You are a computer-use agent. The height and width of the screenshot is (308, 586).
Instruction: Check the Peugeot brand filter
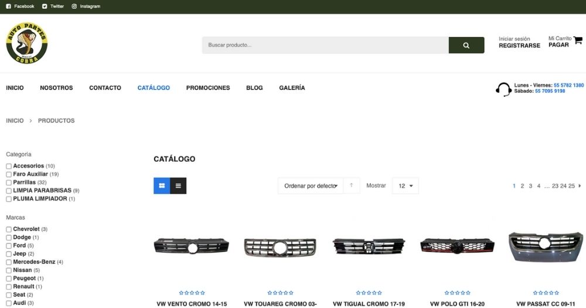9,279
